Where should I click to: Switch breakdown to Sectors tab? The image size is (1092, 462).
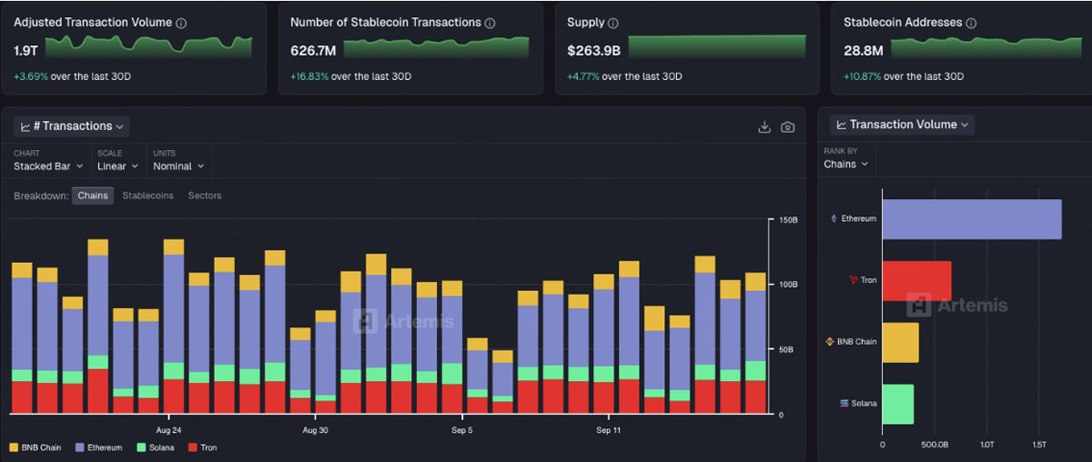(204, 196)
